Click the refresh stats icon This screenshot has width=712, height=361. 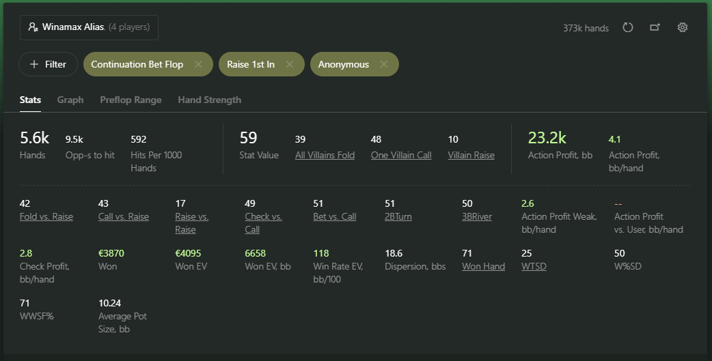[x=627, y=28]
